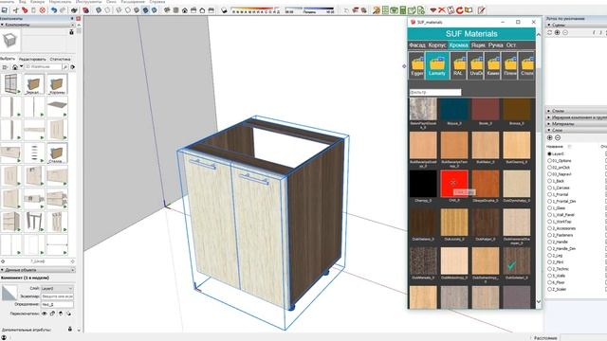
Task: Collapse the Компоненты panel header
Action: (38, 25)
